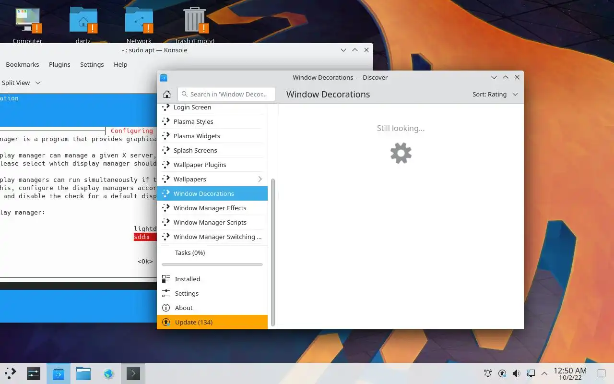Open the Plugins menu in Konsole
614x384 pixels.
(x=59, y=64)
